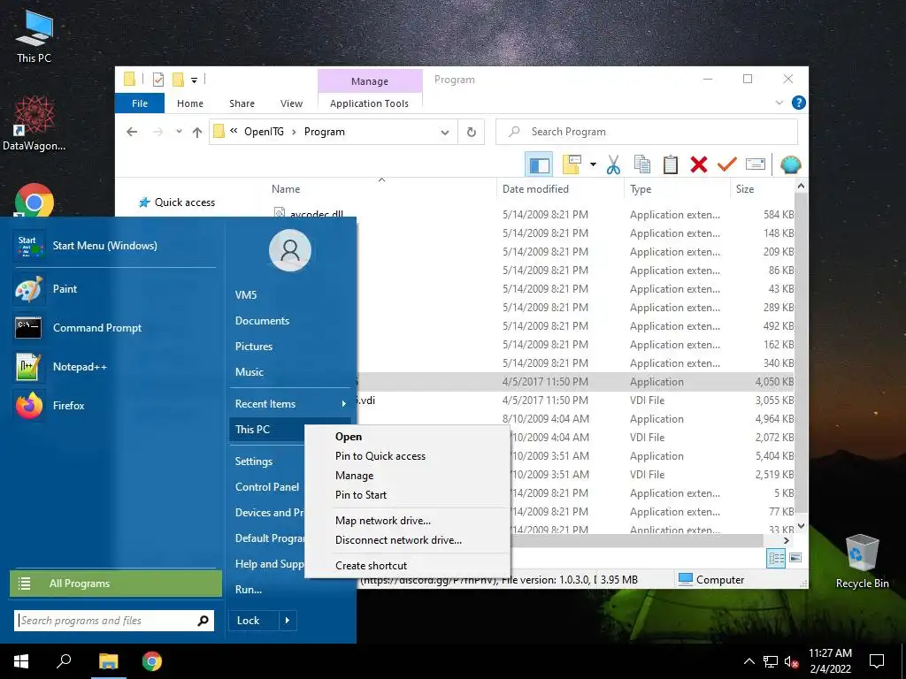Switch to the Share ribbon tab
The image size is (906, 679).
[242, 103]
